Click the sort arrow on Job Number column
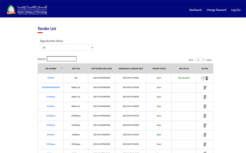Viewport: 246px width, 153px height. (x=62, y=68)
